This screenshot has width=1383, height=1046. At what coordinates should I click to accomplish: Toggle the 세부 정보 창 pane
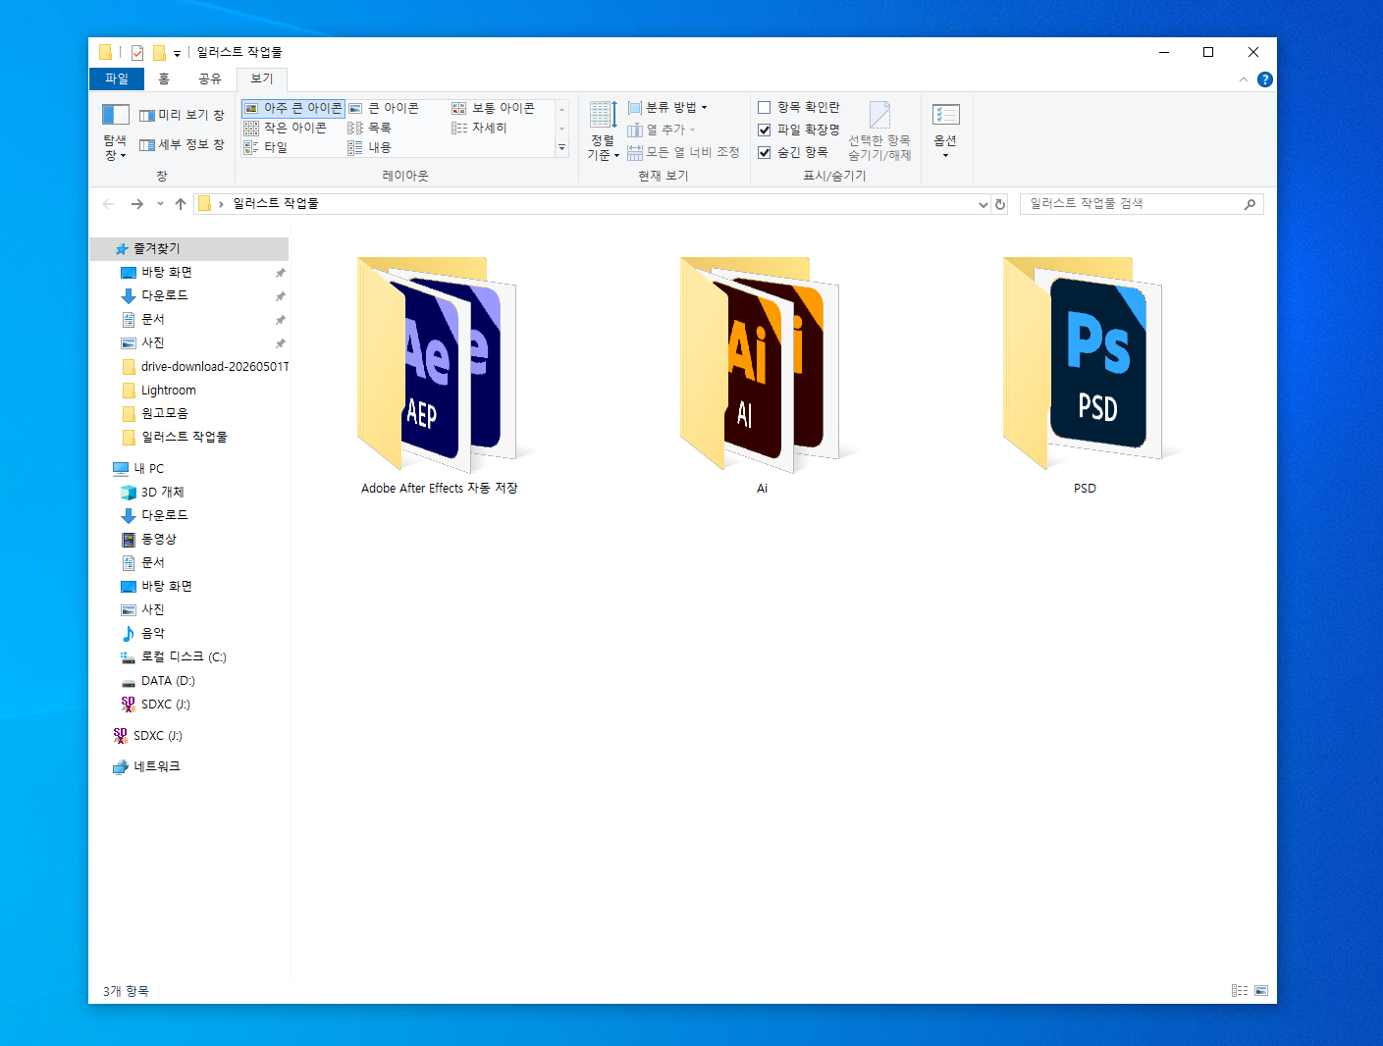182,144
